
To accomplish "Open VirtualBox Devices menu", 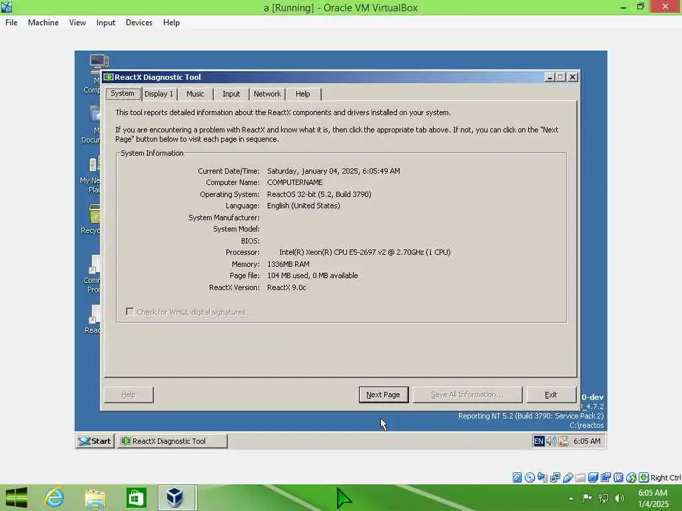I will tap(139, 23).
